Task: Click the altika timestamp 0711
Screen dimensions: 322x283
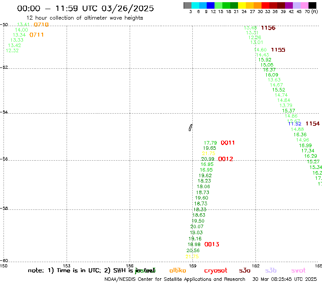Action: click(x=37, y=35)
